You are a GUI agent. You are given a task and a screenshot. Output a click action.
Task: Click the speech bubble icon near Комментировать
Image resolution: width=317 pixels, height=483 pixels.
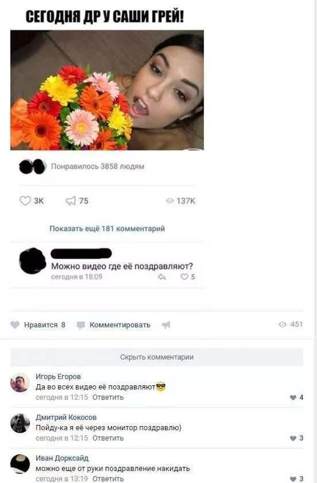[81, 325]
